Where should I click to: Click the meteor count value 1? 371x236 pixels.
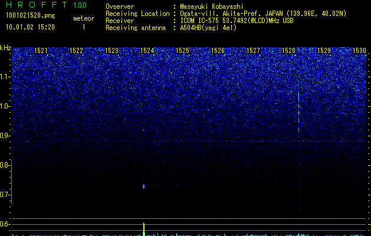[84, 27]
